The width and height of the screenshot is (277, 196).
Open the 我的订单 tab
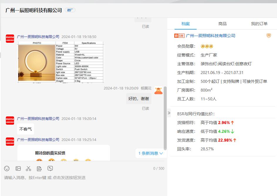coord(259,24)
